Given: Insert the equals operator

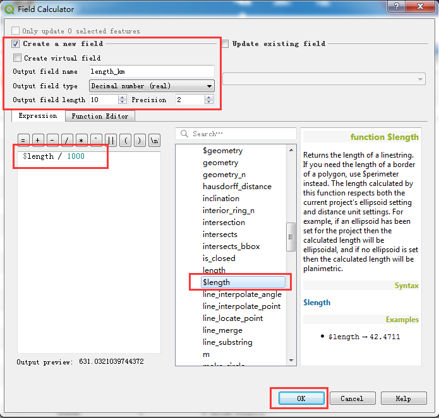Looking at the screenshot, I should pos(23,140).
